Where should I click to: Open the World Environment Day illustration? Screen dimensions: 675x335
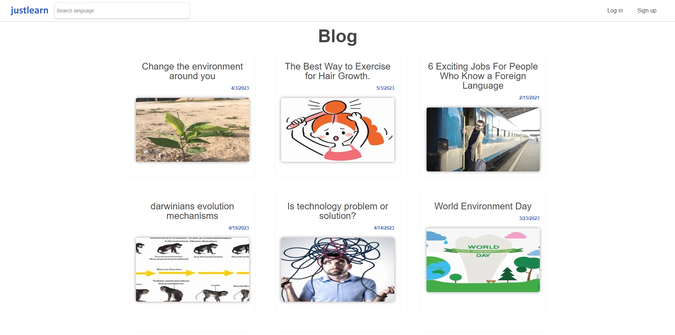coord(483,260)
